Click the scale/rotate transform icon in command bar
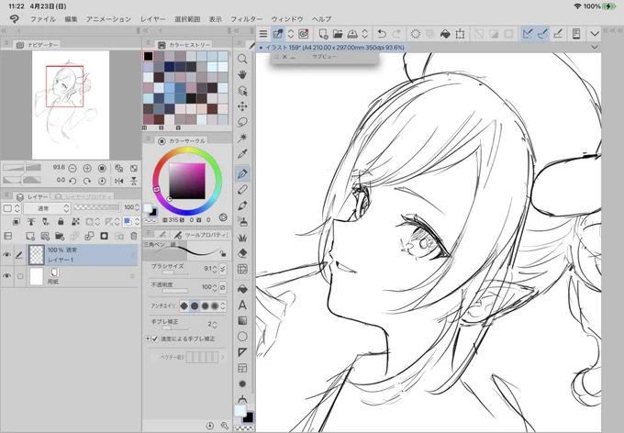The height and width of the screenshot is (433, 624). [x=460, y=34]
